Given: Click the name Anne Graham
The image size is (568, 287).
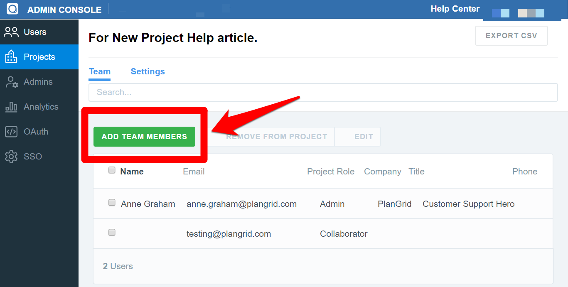Looking at the screenshot, I should click(x=148, y=204).
